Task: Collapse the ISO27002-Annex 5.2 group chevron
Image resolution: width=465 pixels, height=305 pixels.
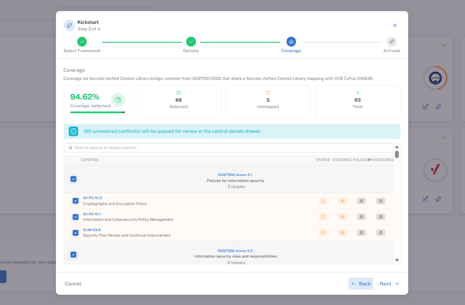Action: [234, 246]
